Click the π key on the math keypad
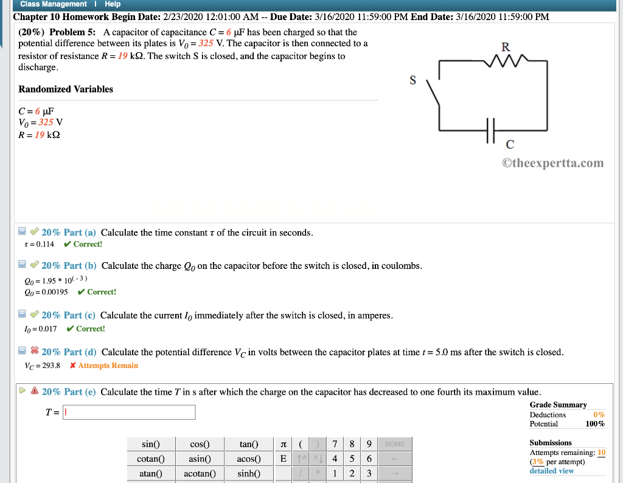 tap(282, 444)
